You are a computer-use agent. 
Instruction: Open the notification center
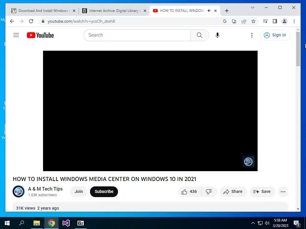(297, 223)
